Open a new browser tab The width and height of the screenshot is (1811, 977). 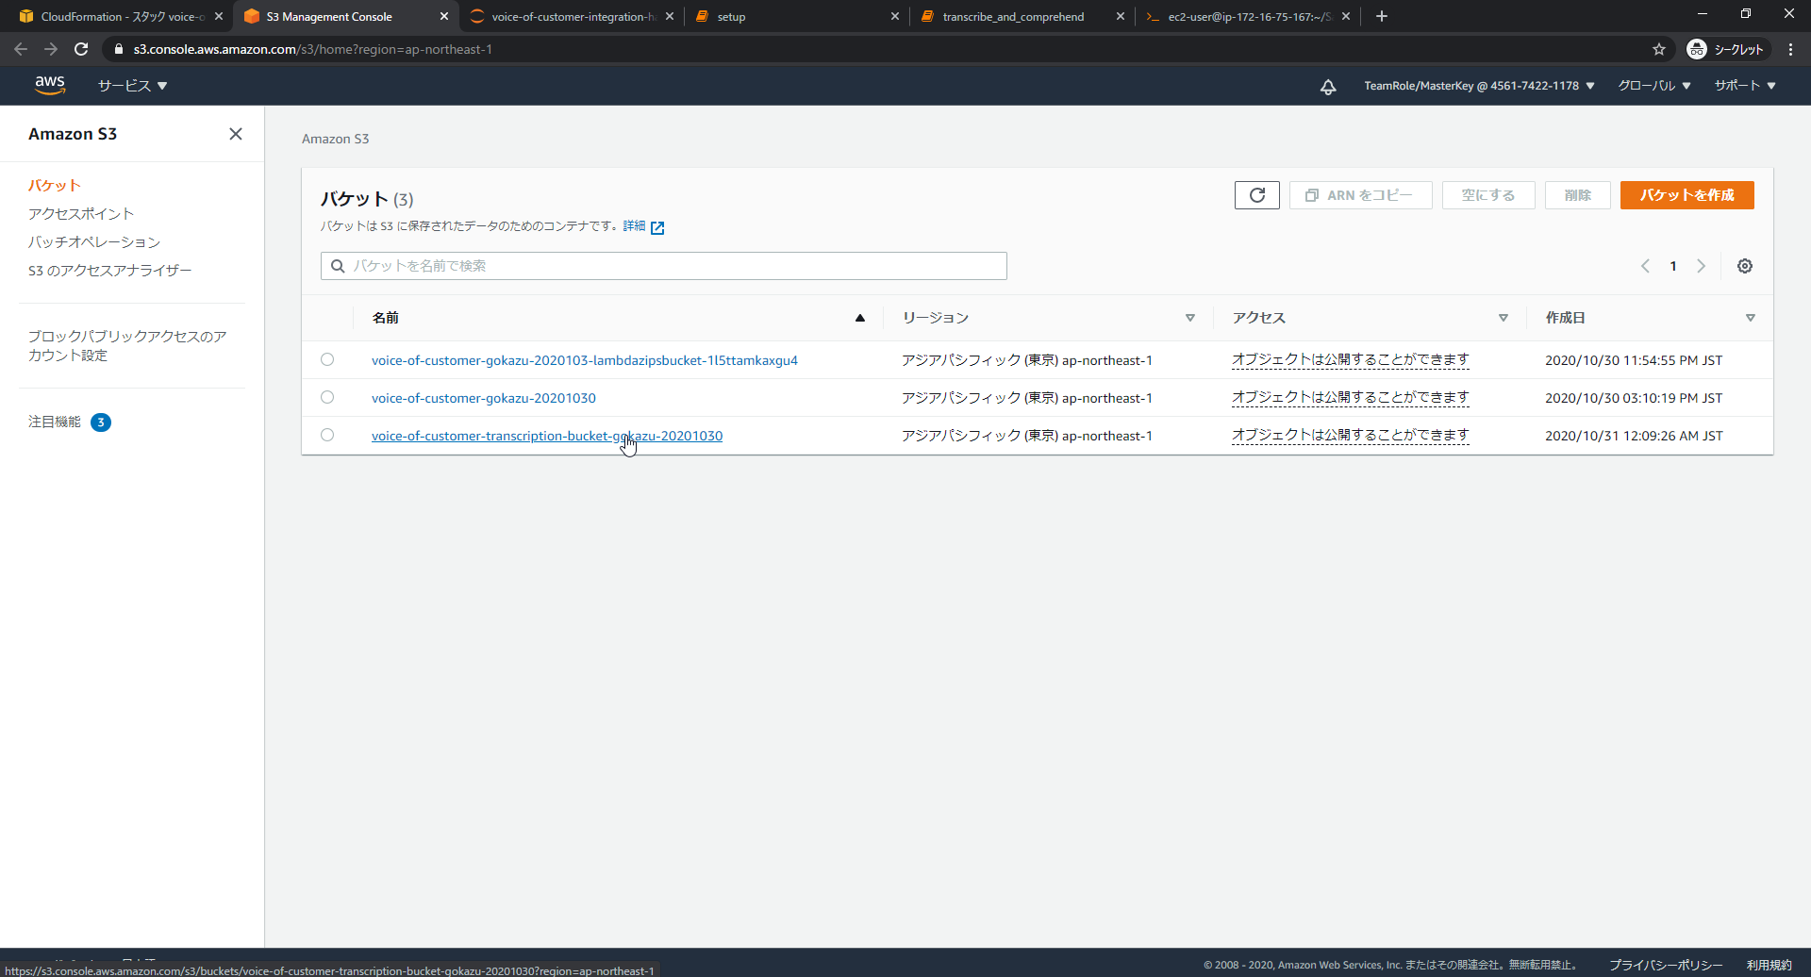(x=1382, y=16)
